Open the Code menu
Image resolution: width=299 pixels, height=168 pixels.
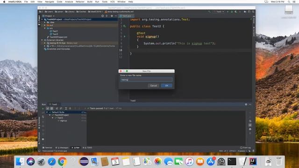coord(59,2)
